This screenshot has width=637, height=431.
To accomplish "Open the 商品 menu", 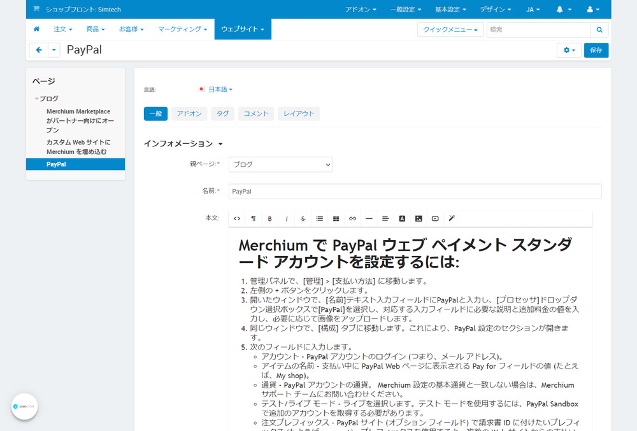I will [x=96, y=29].
